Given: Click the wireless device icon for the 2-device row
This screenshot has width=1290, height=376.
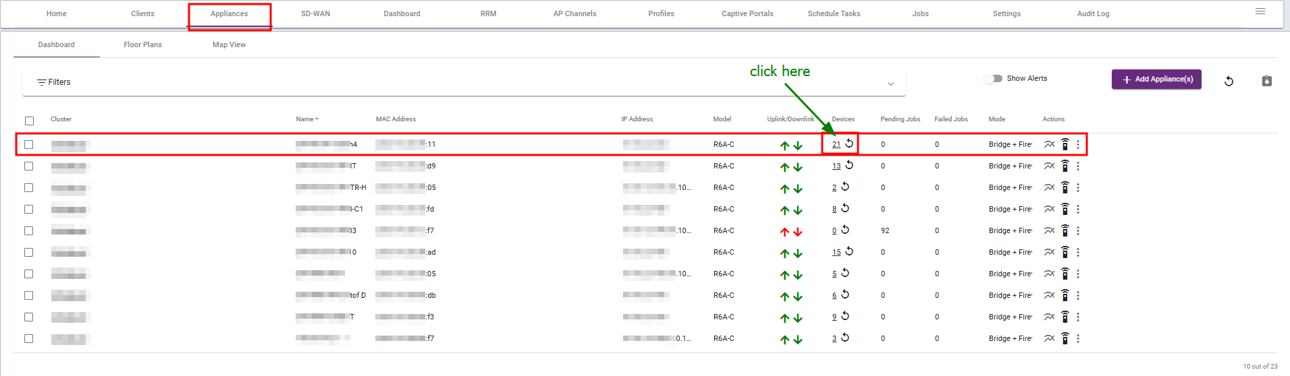Looking at the screenshot, I should 1065,187.
